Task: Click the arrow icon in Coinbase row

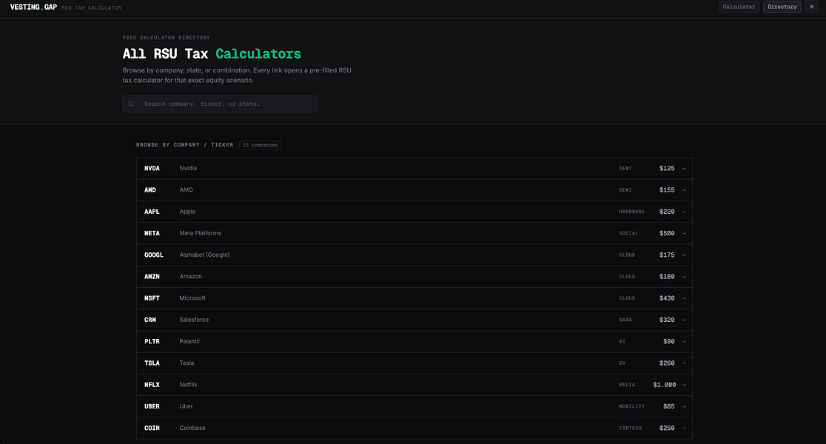Action: 684,428
